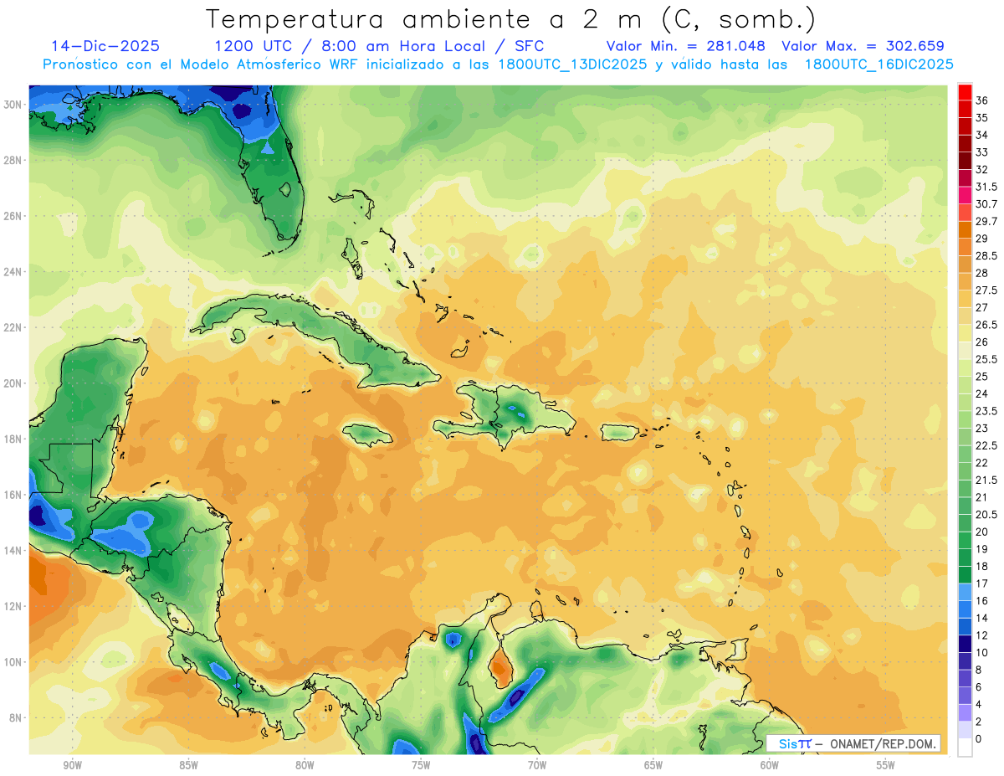
Task: Click the "25.5" colorbar label
Action: (x=986, y=359)
